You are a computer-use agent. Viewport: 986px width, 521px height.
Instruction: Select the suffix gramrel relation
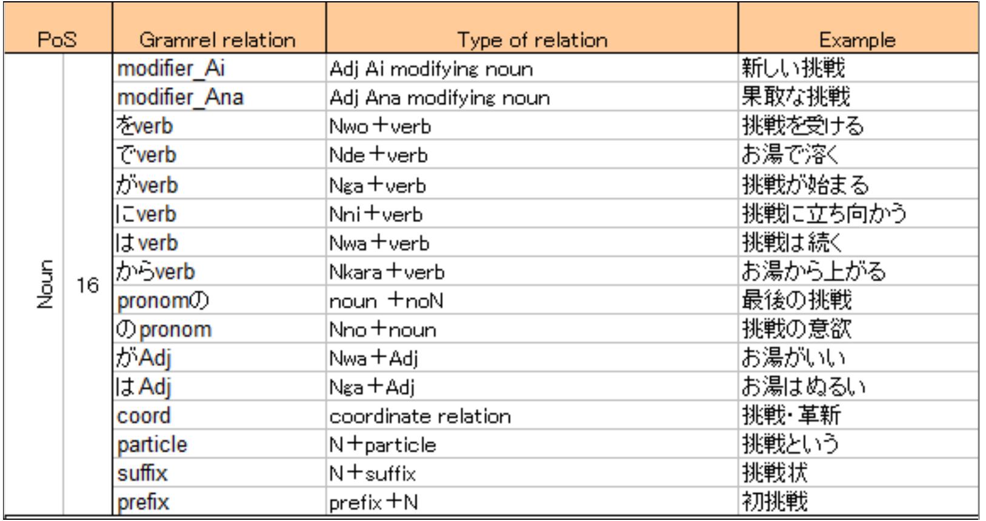coord(142,473)
